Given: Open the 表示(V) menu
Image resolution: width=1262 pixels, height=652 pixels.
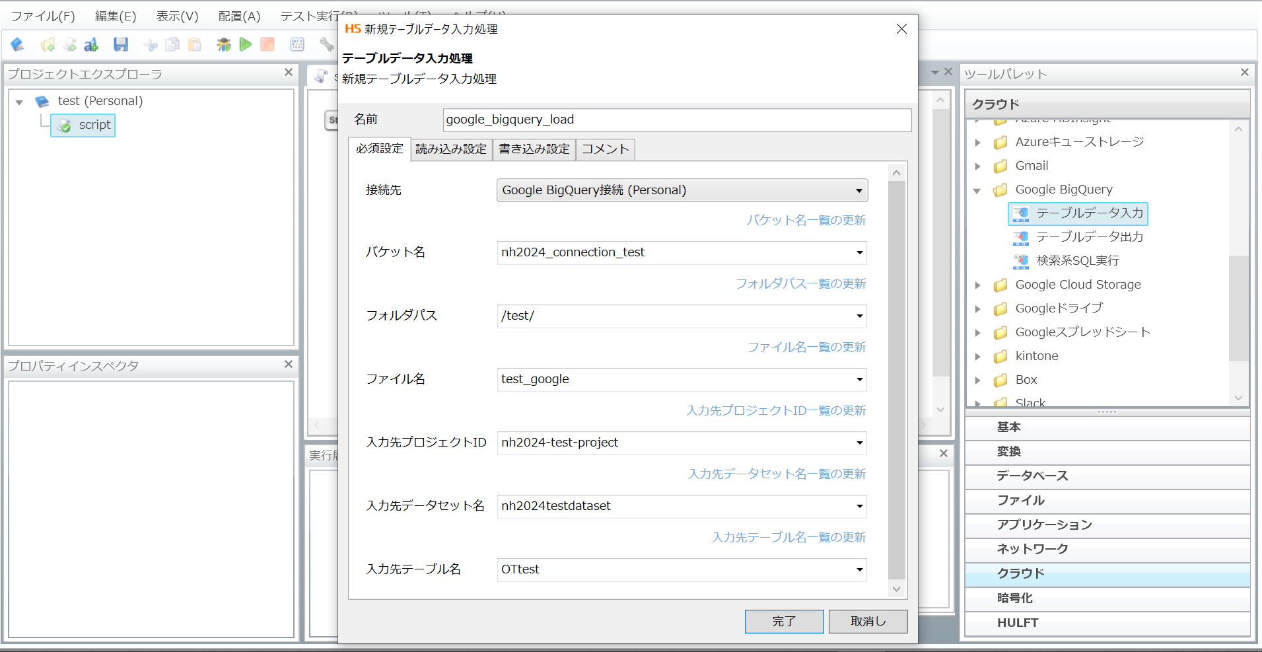Looking at the screenshot, I should point(177,17).
